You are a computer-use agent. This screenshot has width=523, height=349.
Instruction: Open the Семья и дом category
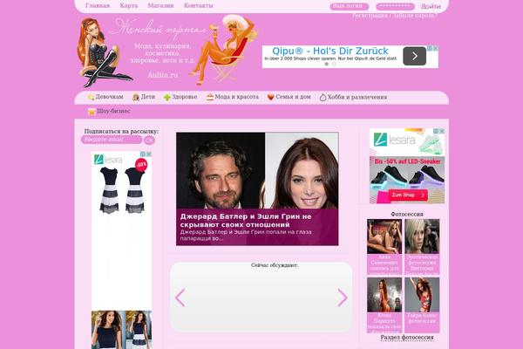point(293,97)
